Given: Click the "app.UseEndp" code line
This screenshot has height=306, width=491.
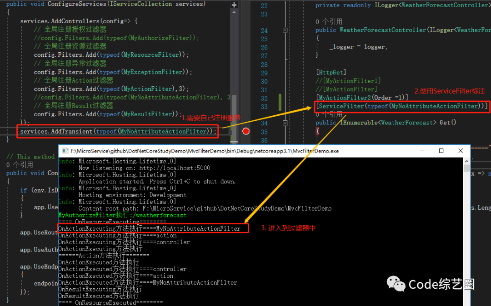Looking at the screenshot, I should (39, 267).
